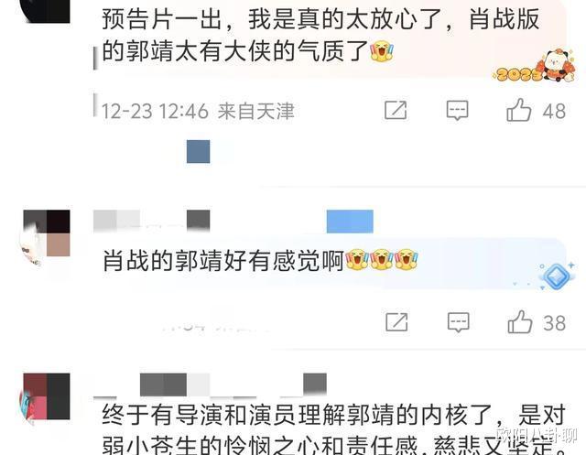The width and height of the screenshot is (586, 455).
Task: Tap the dark avatar beside the trailer (预告片) comment
Action: [x=47, y=11]
